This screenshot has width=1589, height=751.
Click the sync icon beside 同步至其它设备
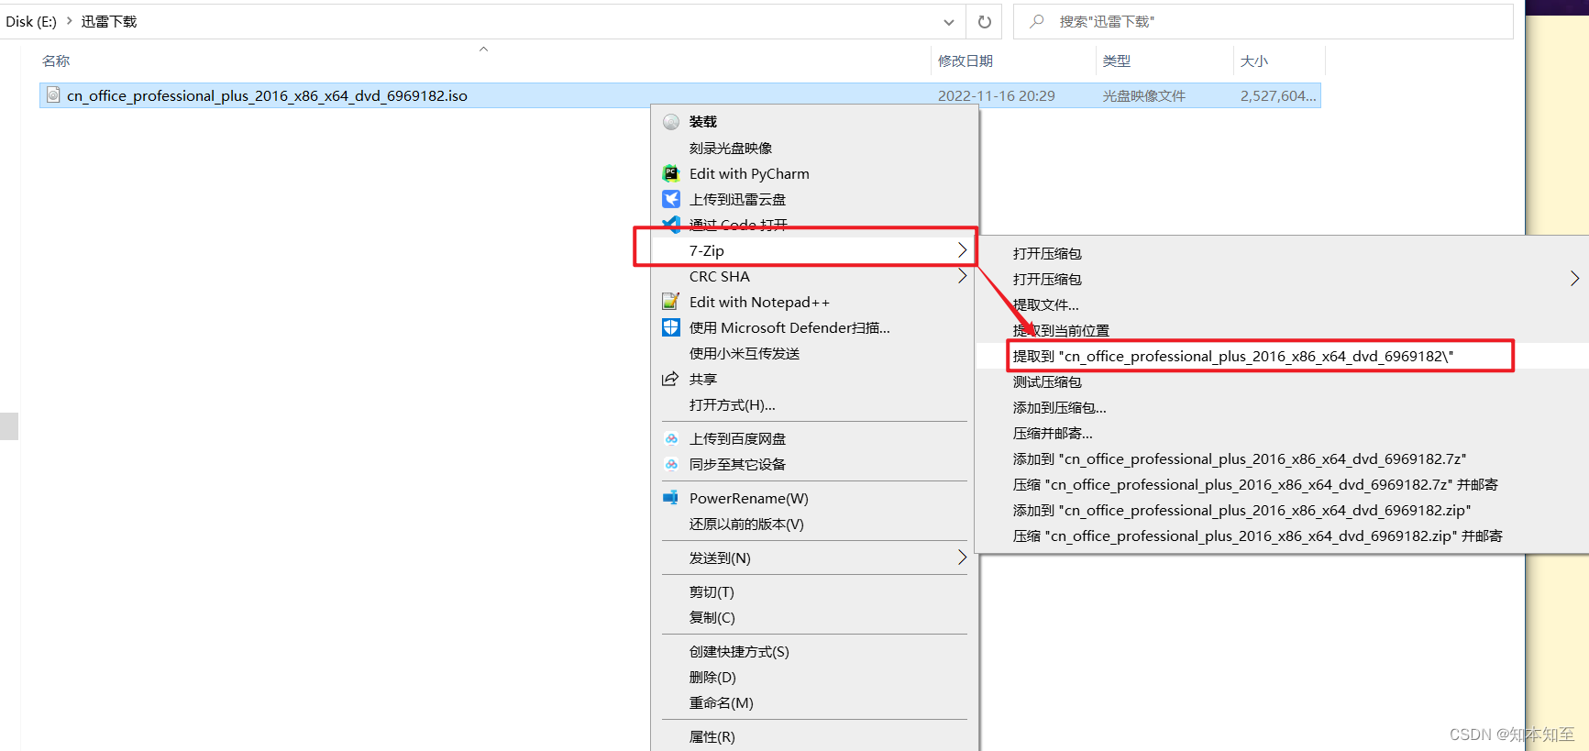tap(671, 464)
